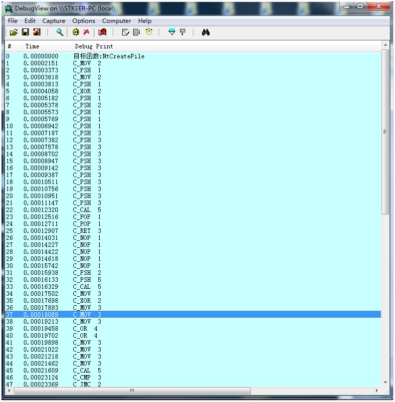395x402 pixels.
Task: Click the Debug Print column header
Action: click(x=94, y=46)
